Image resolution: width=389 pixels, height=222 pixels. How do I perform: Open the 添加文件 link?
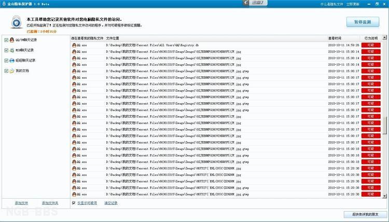pyautogui.click(x=21, y=203)
